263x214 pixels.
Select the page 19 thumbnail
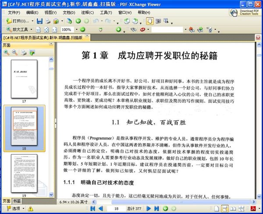point(25,173)
